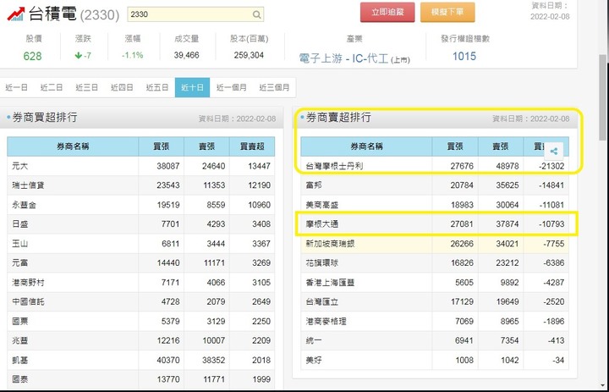
Task: Click net sell value -10793
Action: tap(551, 224)
